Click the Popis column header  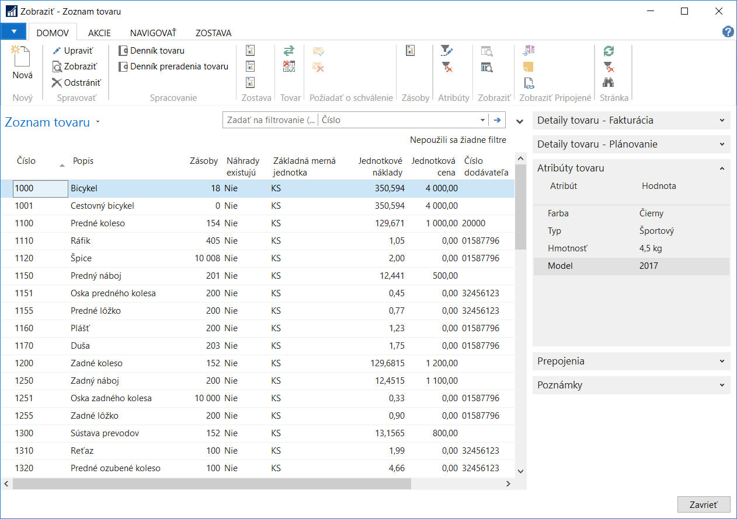pos(83,161)
